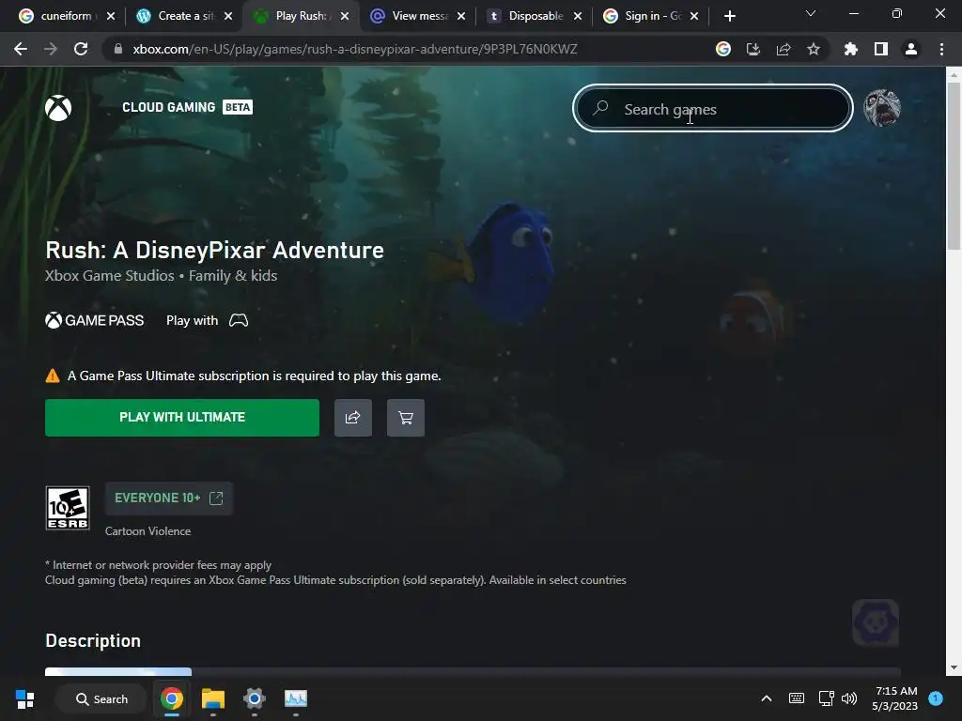This screenshot has height=721, width=962.
Task: Click the Game Pass Ultimate subscription required message
Action: (x=254, y=376)
